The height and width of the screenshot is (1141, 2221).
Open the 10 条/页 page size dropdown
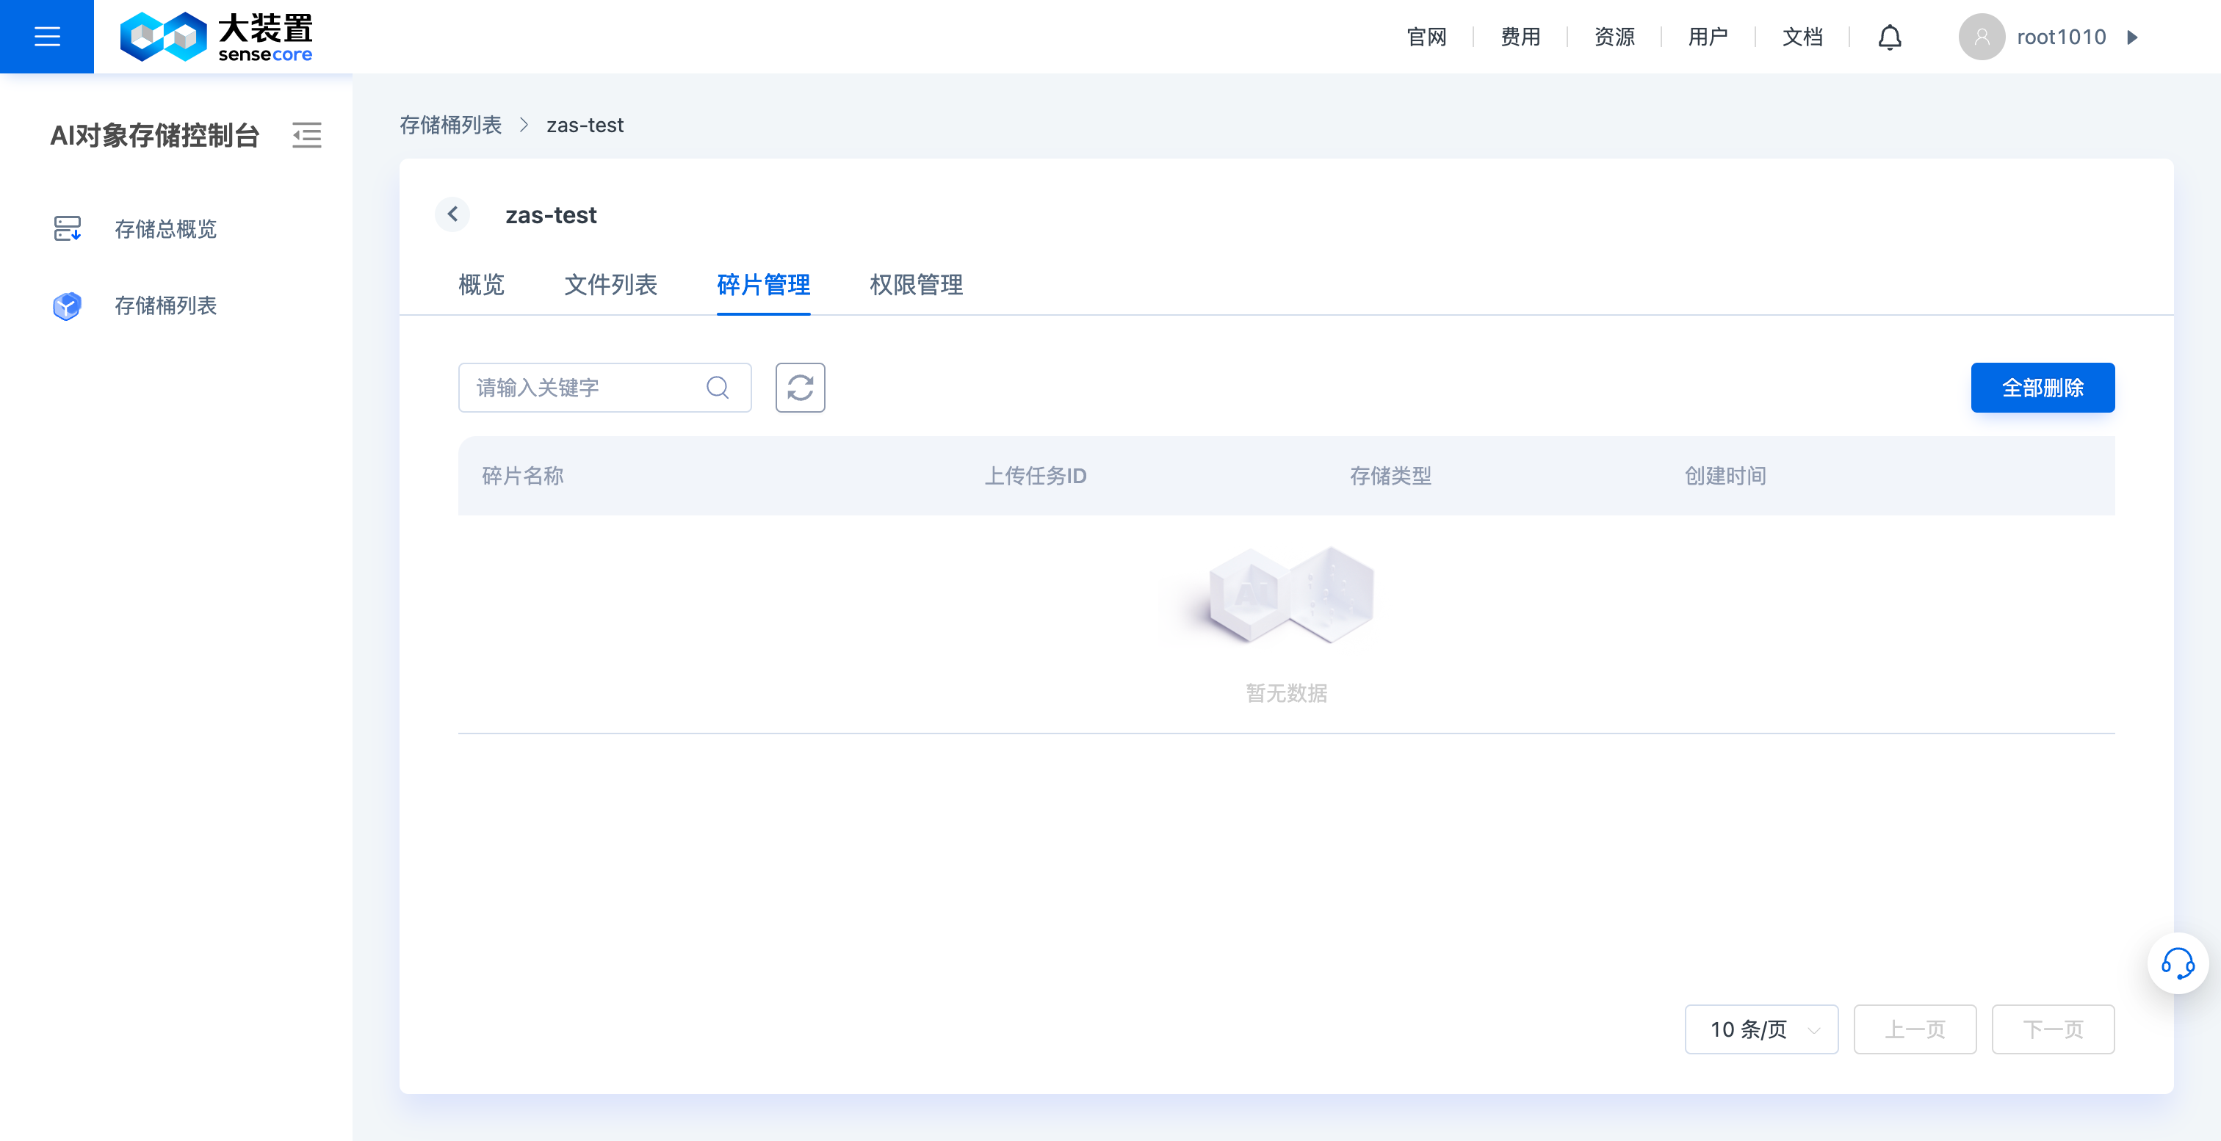click(1760, 1028)
